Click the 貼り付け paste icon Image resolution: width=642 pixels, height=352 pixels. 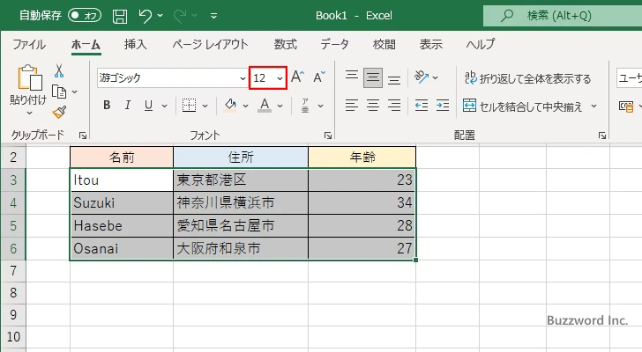click(x=29, y=77)
